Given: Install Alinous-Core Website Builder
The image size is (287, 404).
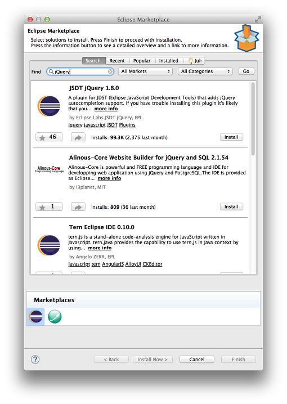Looking at the screenshot, I should click(x=231, y=207).
